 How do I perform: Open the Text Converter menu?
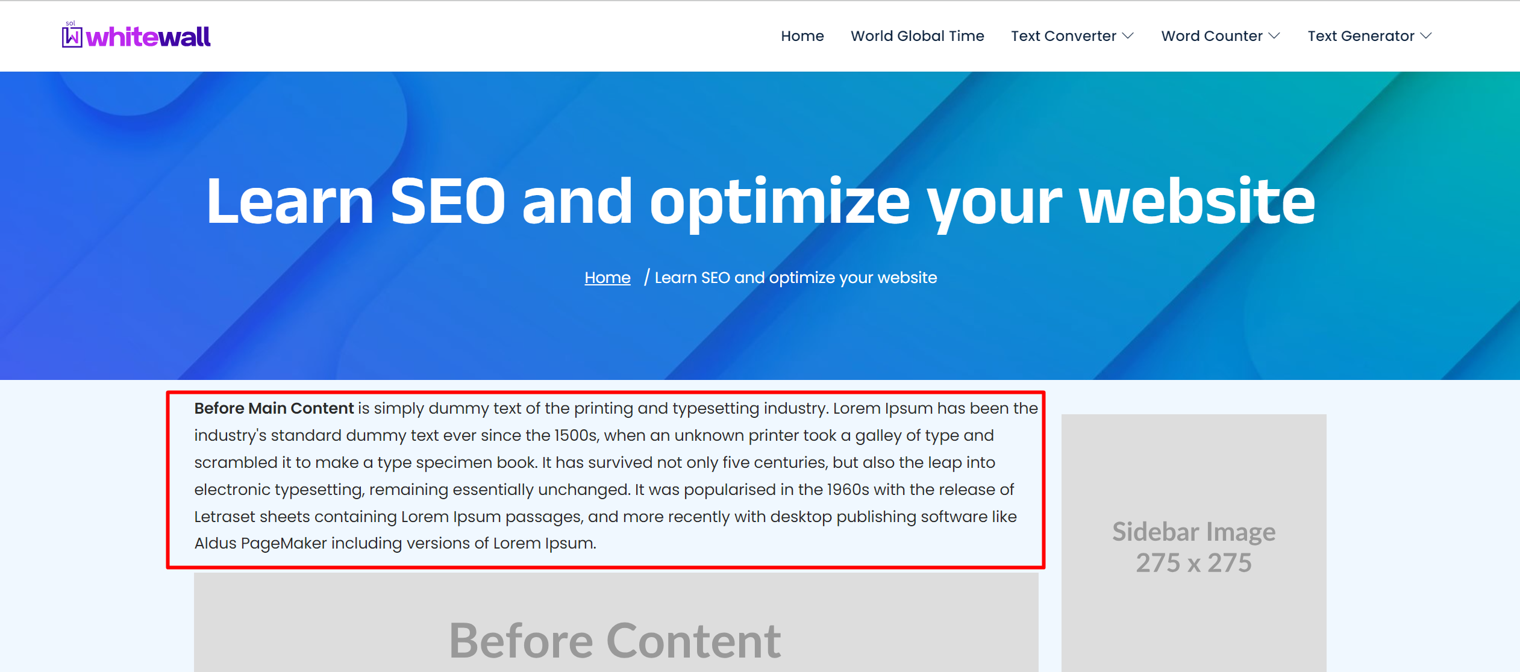coord(1063,36)
